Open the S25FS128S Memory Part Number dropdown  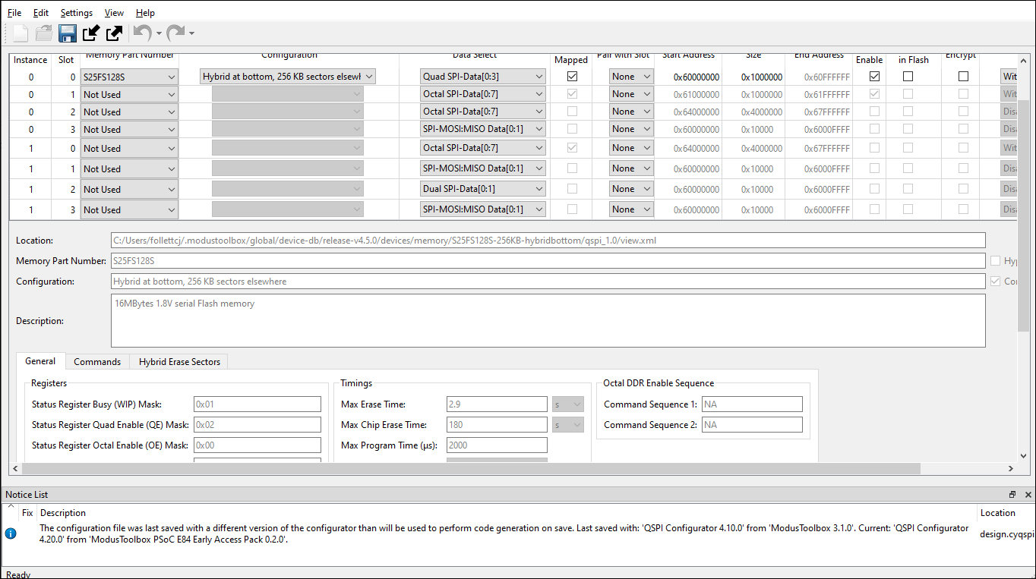pyautogui.click(x=129, y=77)
